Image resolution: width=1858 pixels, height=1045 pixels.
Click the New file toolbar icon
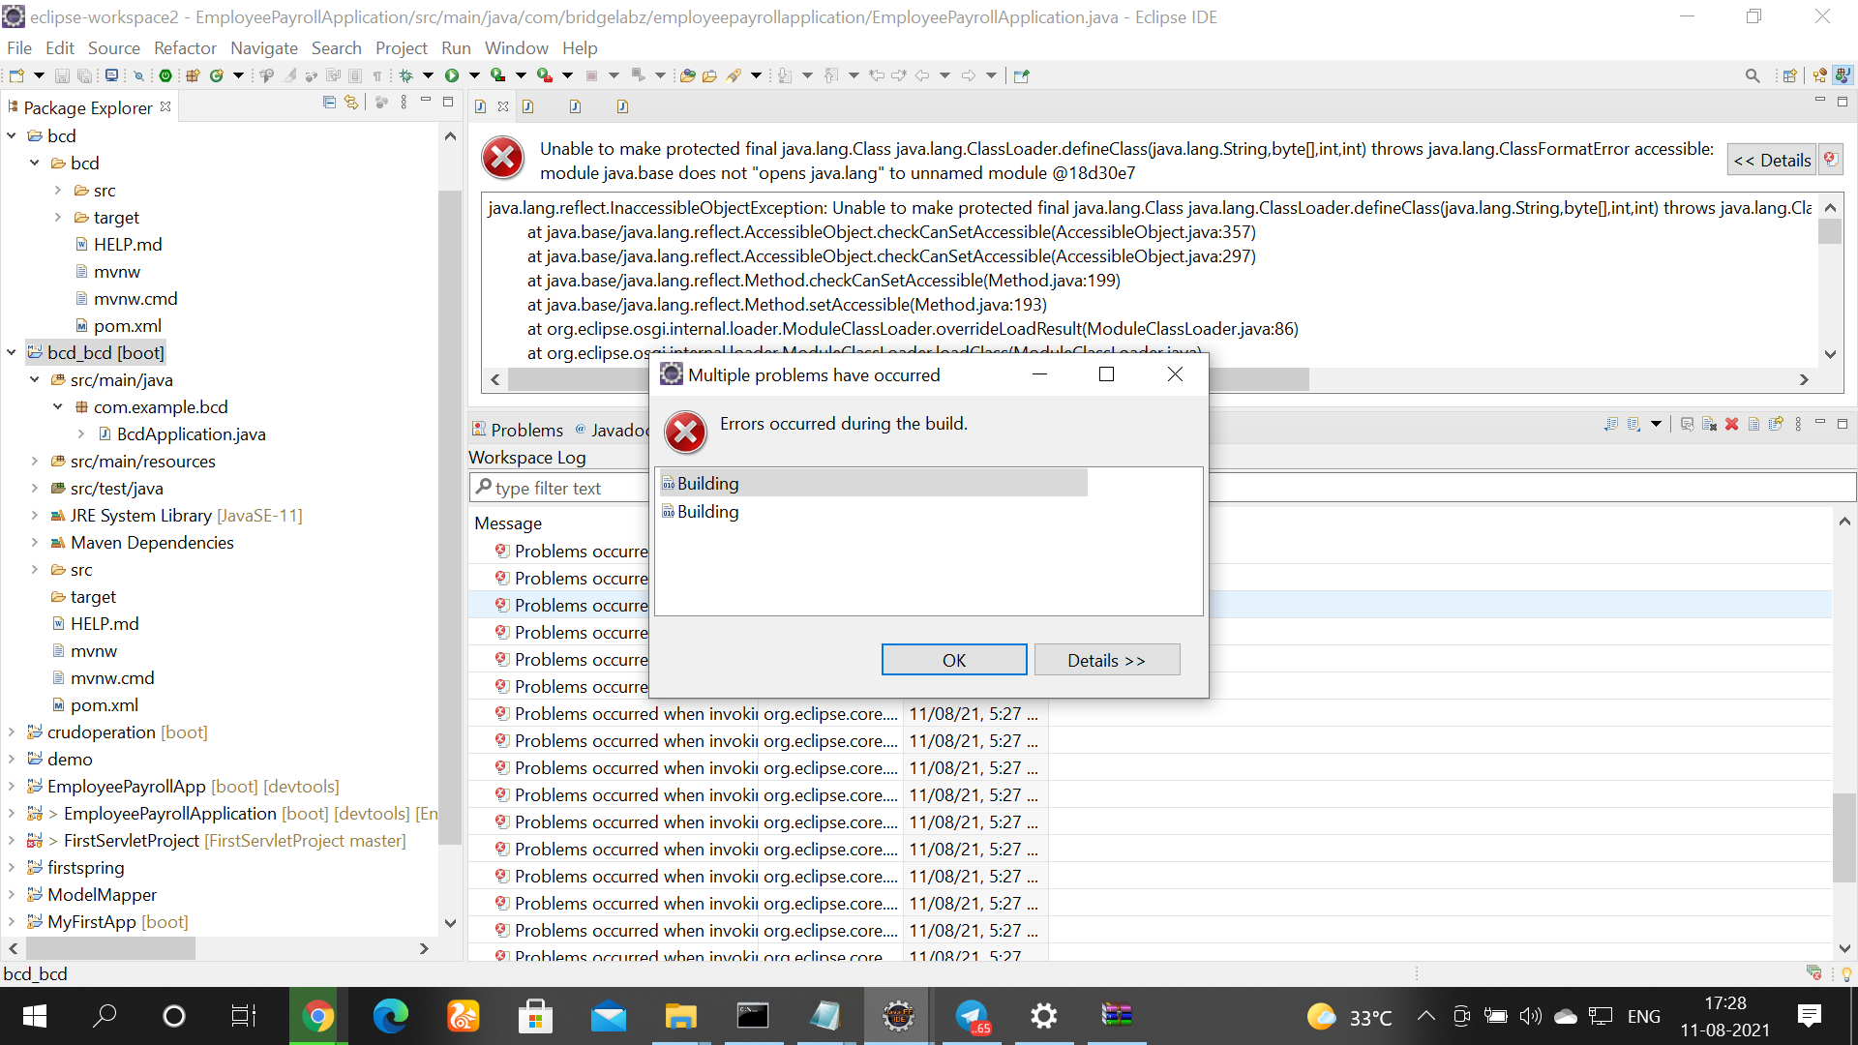click(16, 75)
